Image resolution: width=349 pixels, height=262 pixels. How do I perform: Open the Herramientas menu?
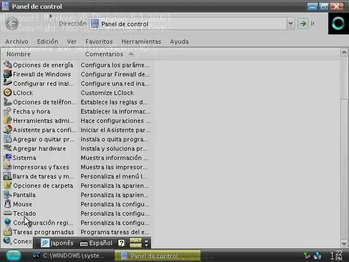pyautogui.click(x=141, y=41)
